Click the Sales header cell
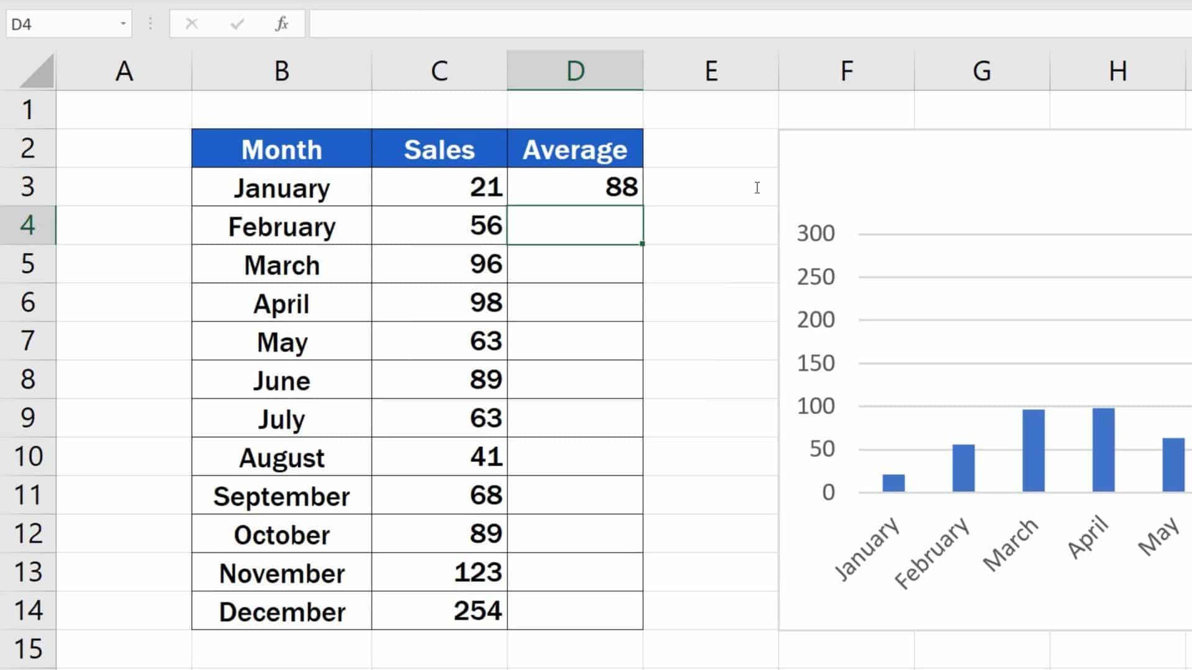 coord(439,149)
